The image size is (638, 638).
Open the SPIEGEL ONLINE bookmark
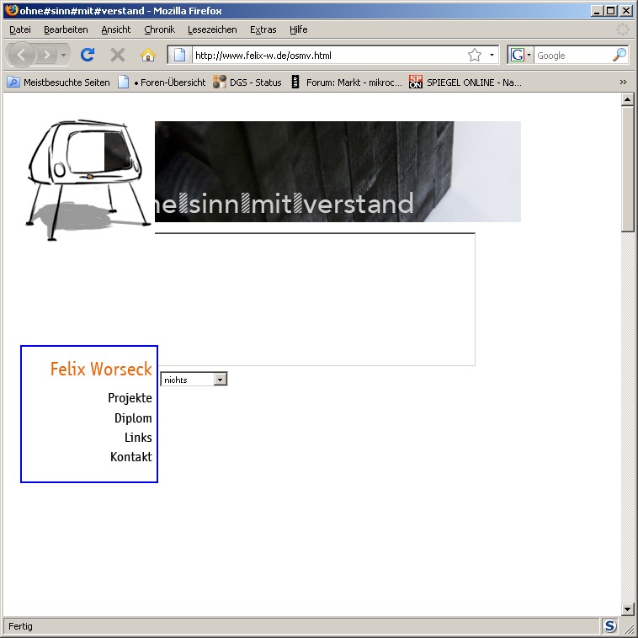pyautogui.click(x=465, y=82)
